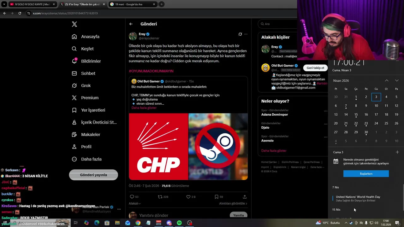Click Daha fazla göster in quoted post
This screenshot has height=227, width=404.
pyautogui.click(x=144, y=108)
